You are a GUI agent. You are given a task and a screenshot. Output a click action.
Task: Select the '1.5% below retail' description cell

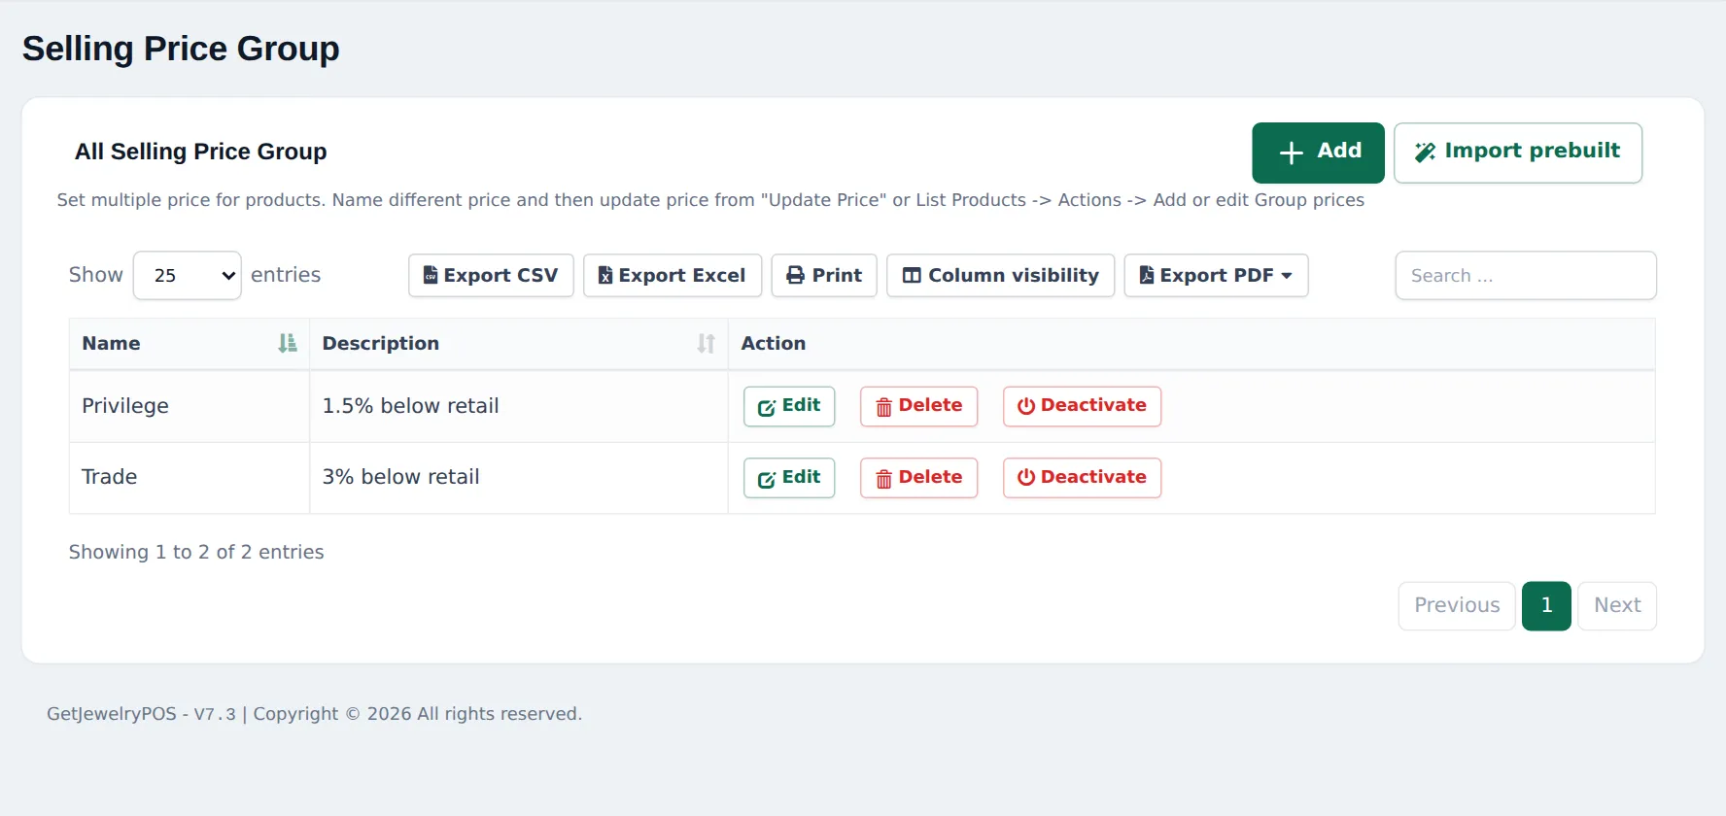click(x=519, y=406)
